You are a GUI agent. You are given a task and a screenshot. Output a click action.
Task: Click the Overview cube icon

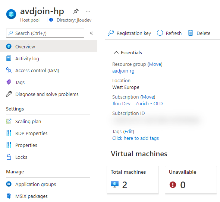click(x=9, y=47)
